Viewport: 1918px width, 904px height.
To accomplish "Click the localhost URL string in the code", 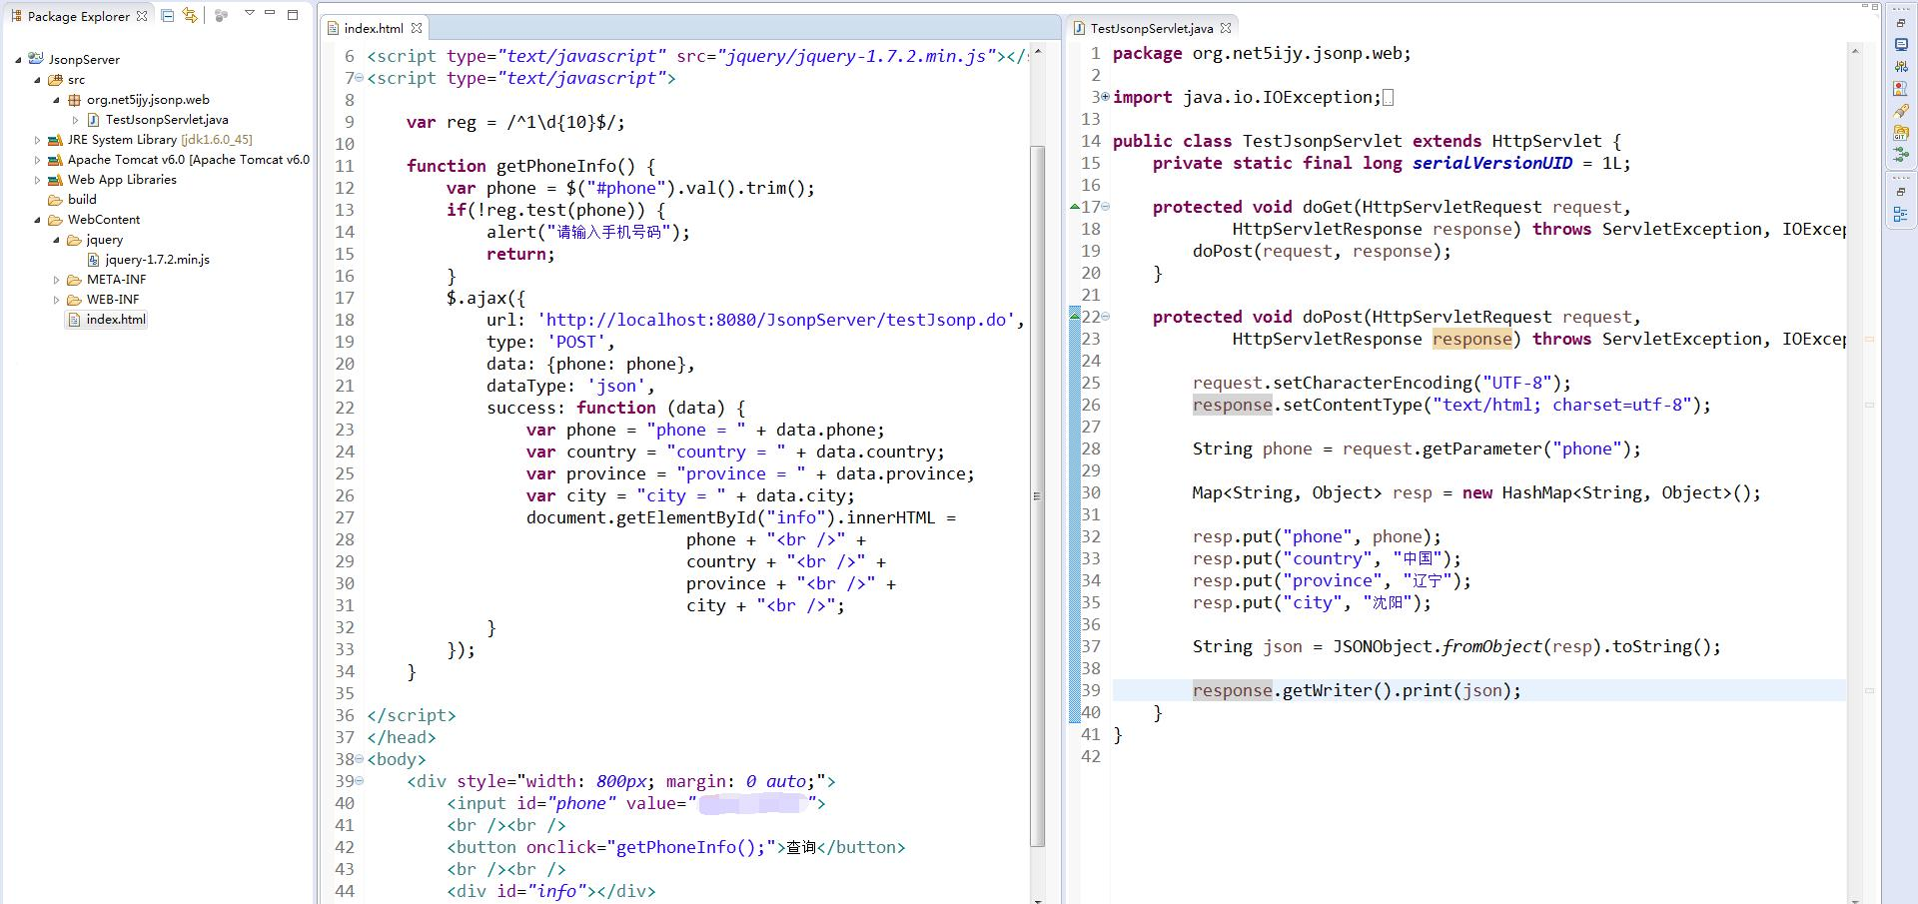I will click(776, 320).
